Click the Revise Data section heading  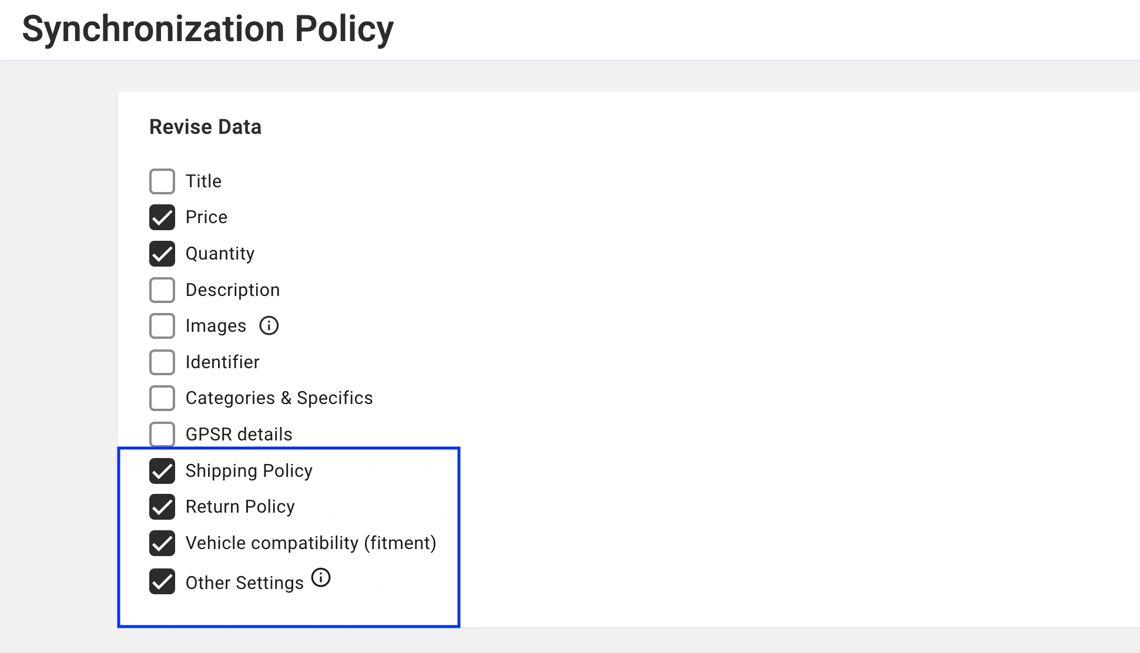(205, 127)
